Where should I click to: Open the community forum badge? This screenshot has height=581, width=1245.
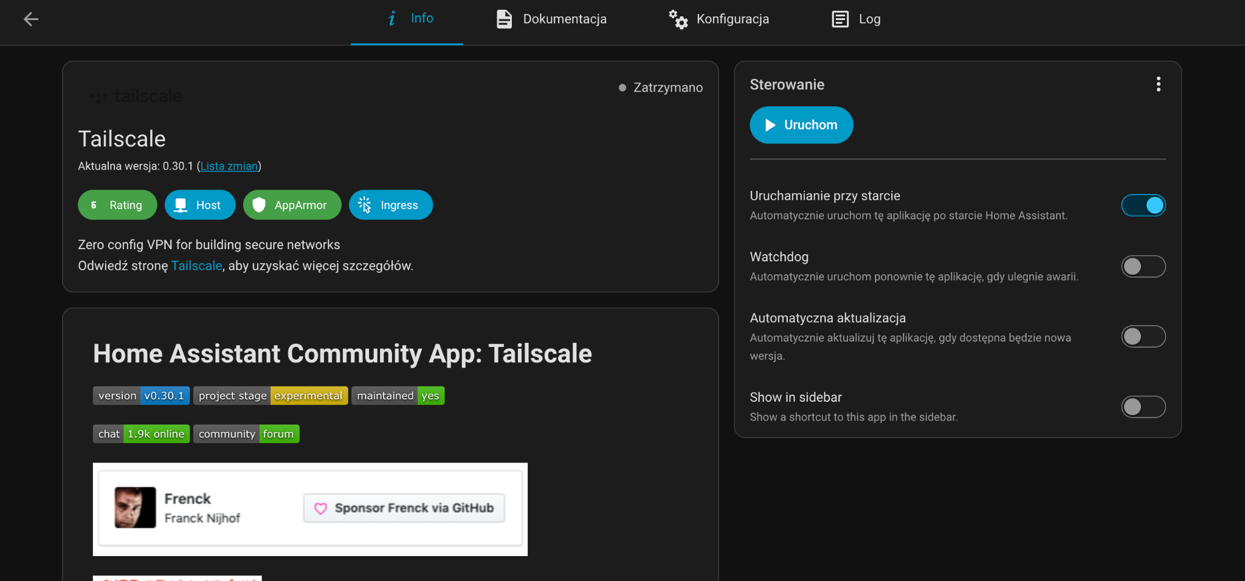click(x=246, y=434)
